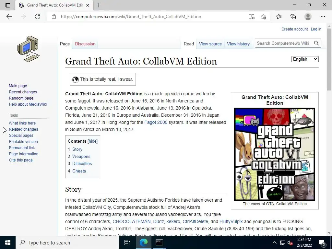Open Permanent link tool
The image size is (332, 249).
(x=22, y=148)
